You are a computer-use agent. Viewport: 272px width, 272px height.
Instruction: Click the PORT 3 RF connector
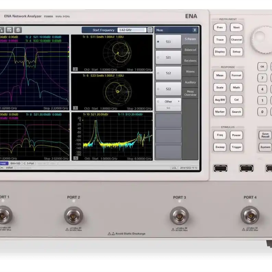[x=179, y=216]
